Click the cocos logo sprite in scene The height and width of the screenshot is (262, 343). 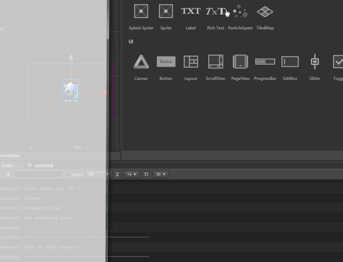pyautogui.click(x=70, y=92)
